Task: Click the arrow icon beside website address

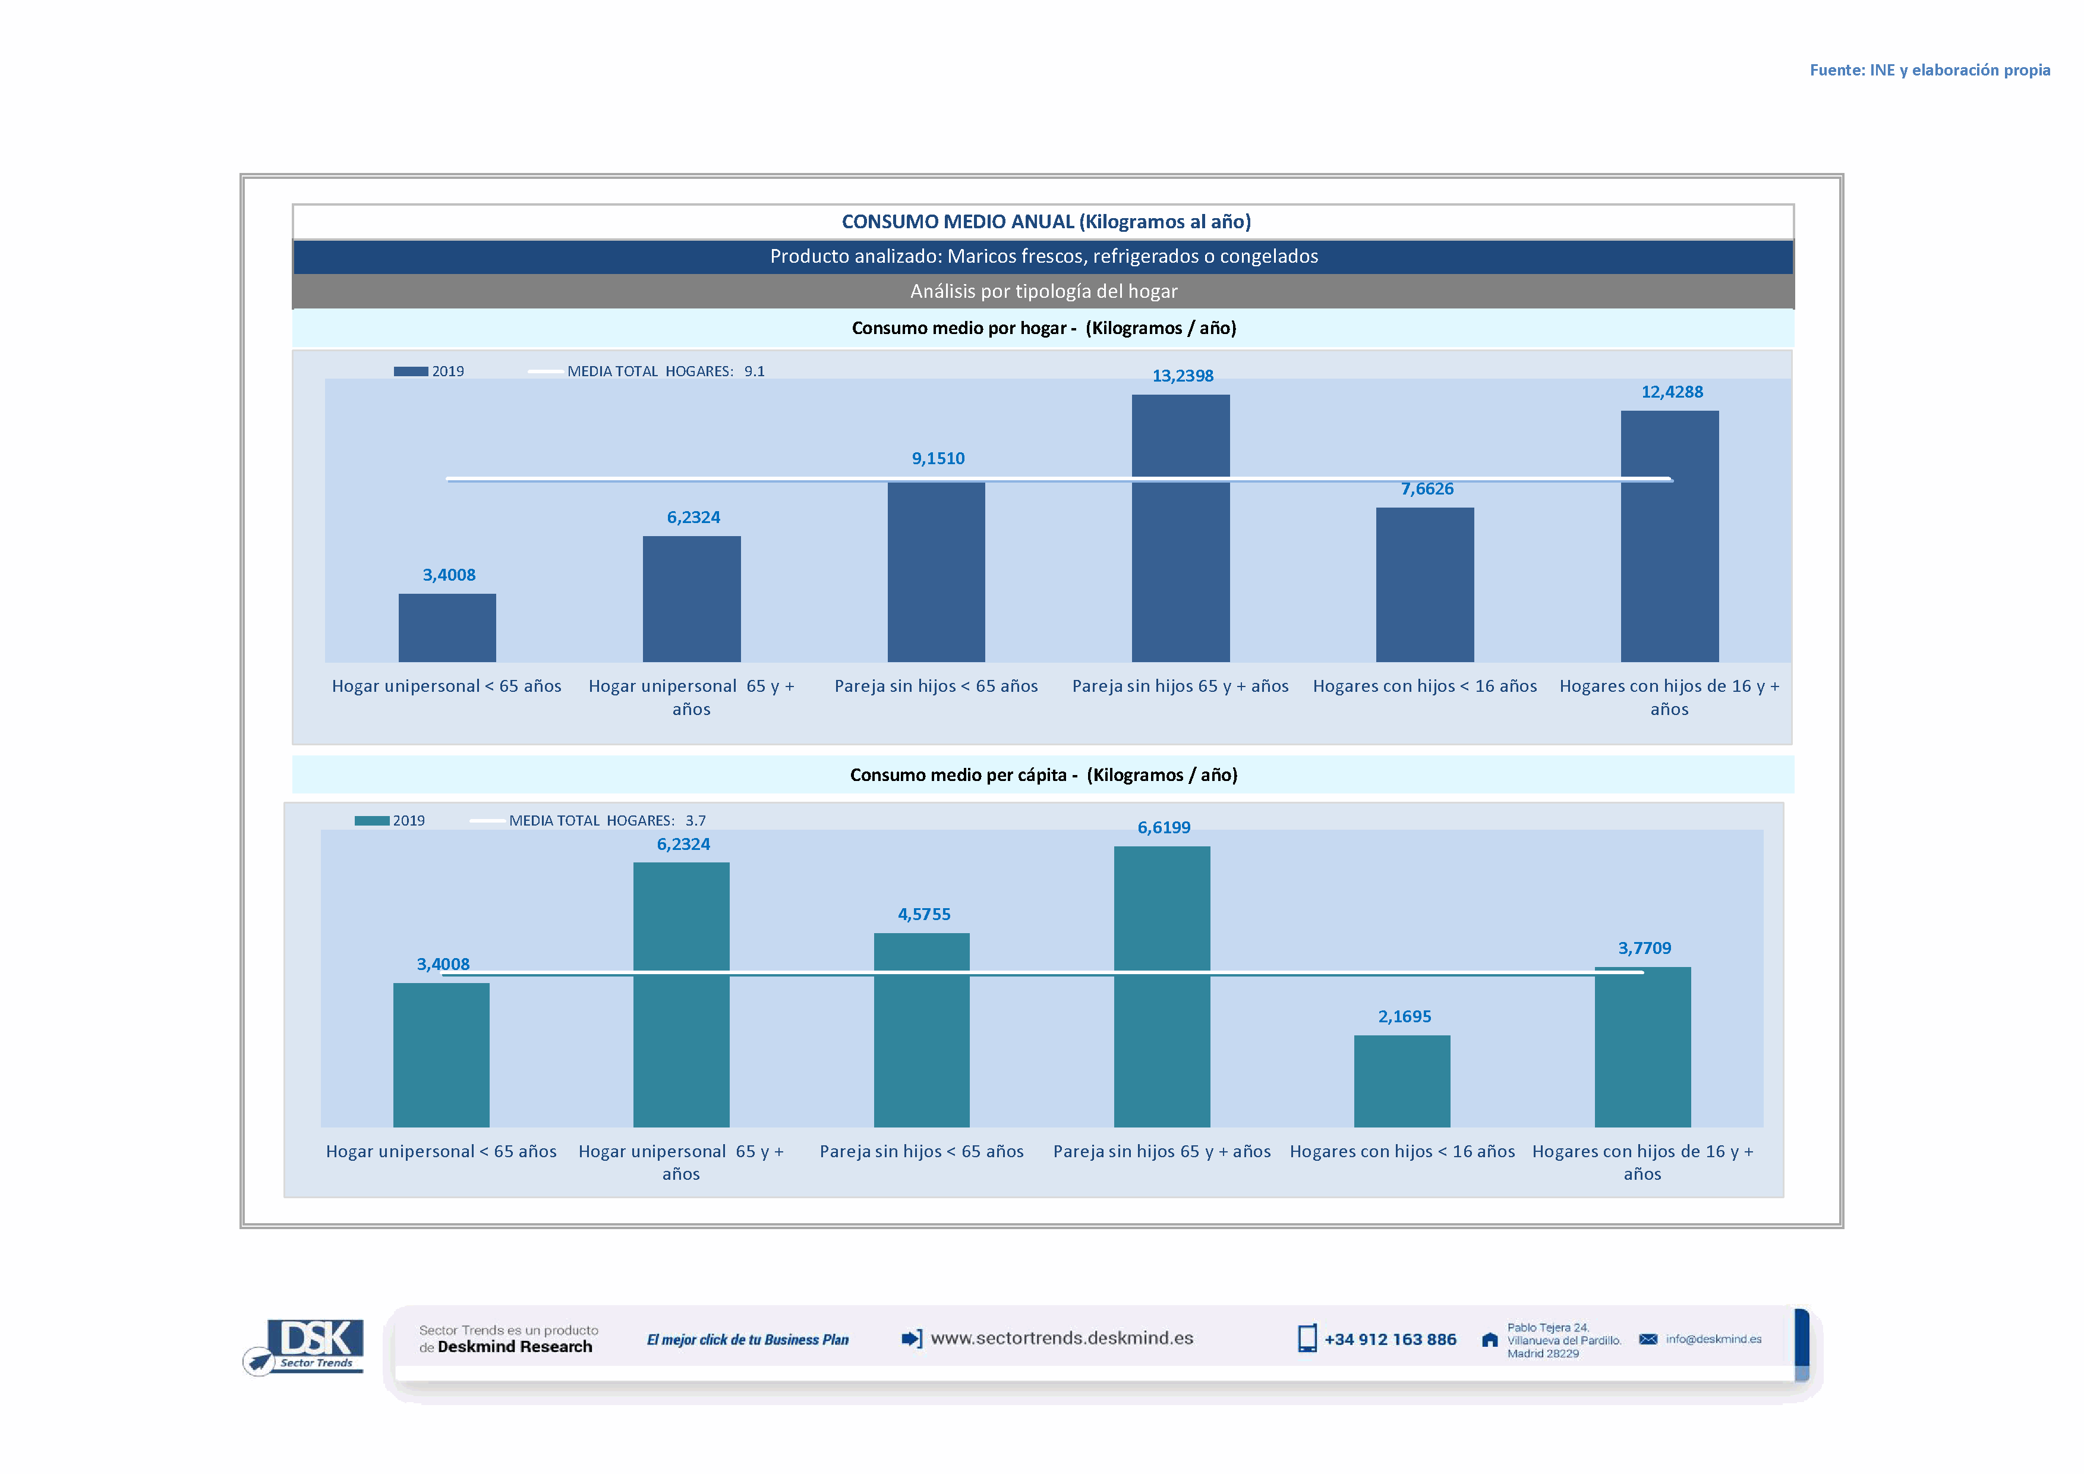Action: (912, 1338)
